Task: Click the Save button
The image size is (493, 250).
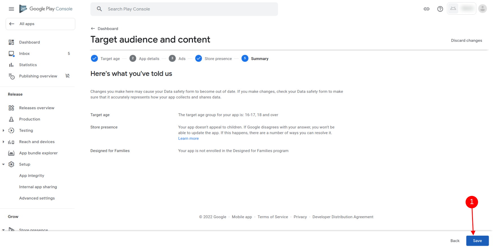Action: tap(477, 241)
